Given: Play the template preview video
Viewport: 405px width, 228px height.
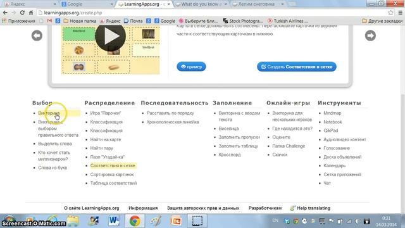Looking at the screenshot, I should click(111, 37).
